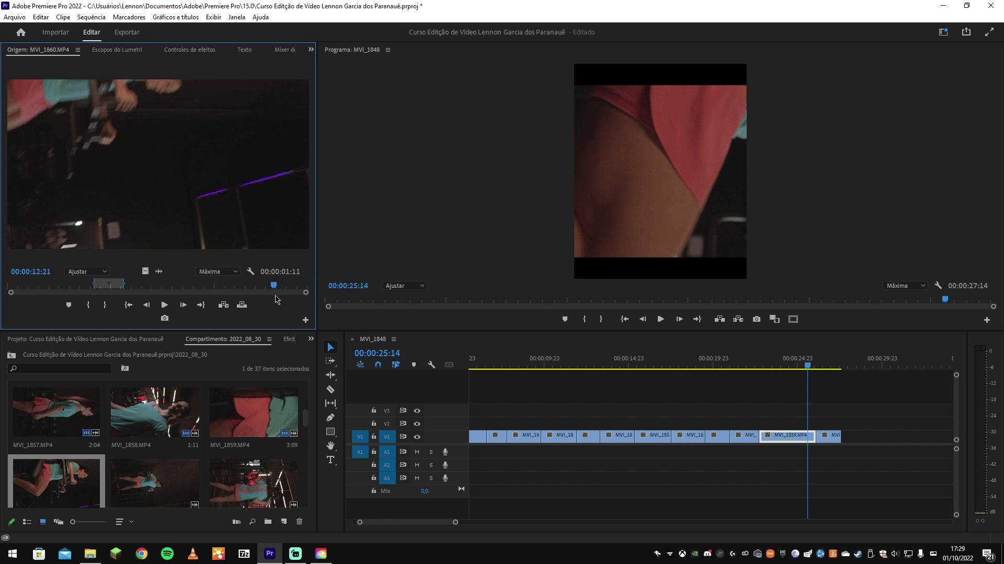Export frame from Program monitor camera icon
The width and height of the screenshot is (1004, 564).
click(x=757, y=319)
